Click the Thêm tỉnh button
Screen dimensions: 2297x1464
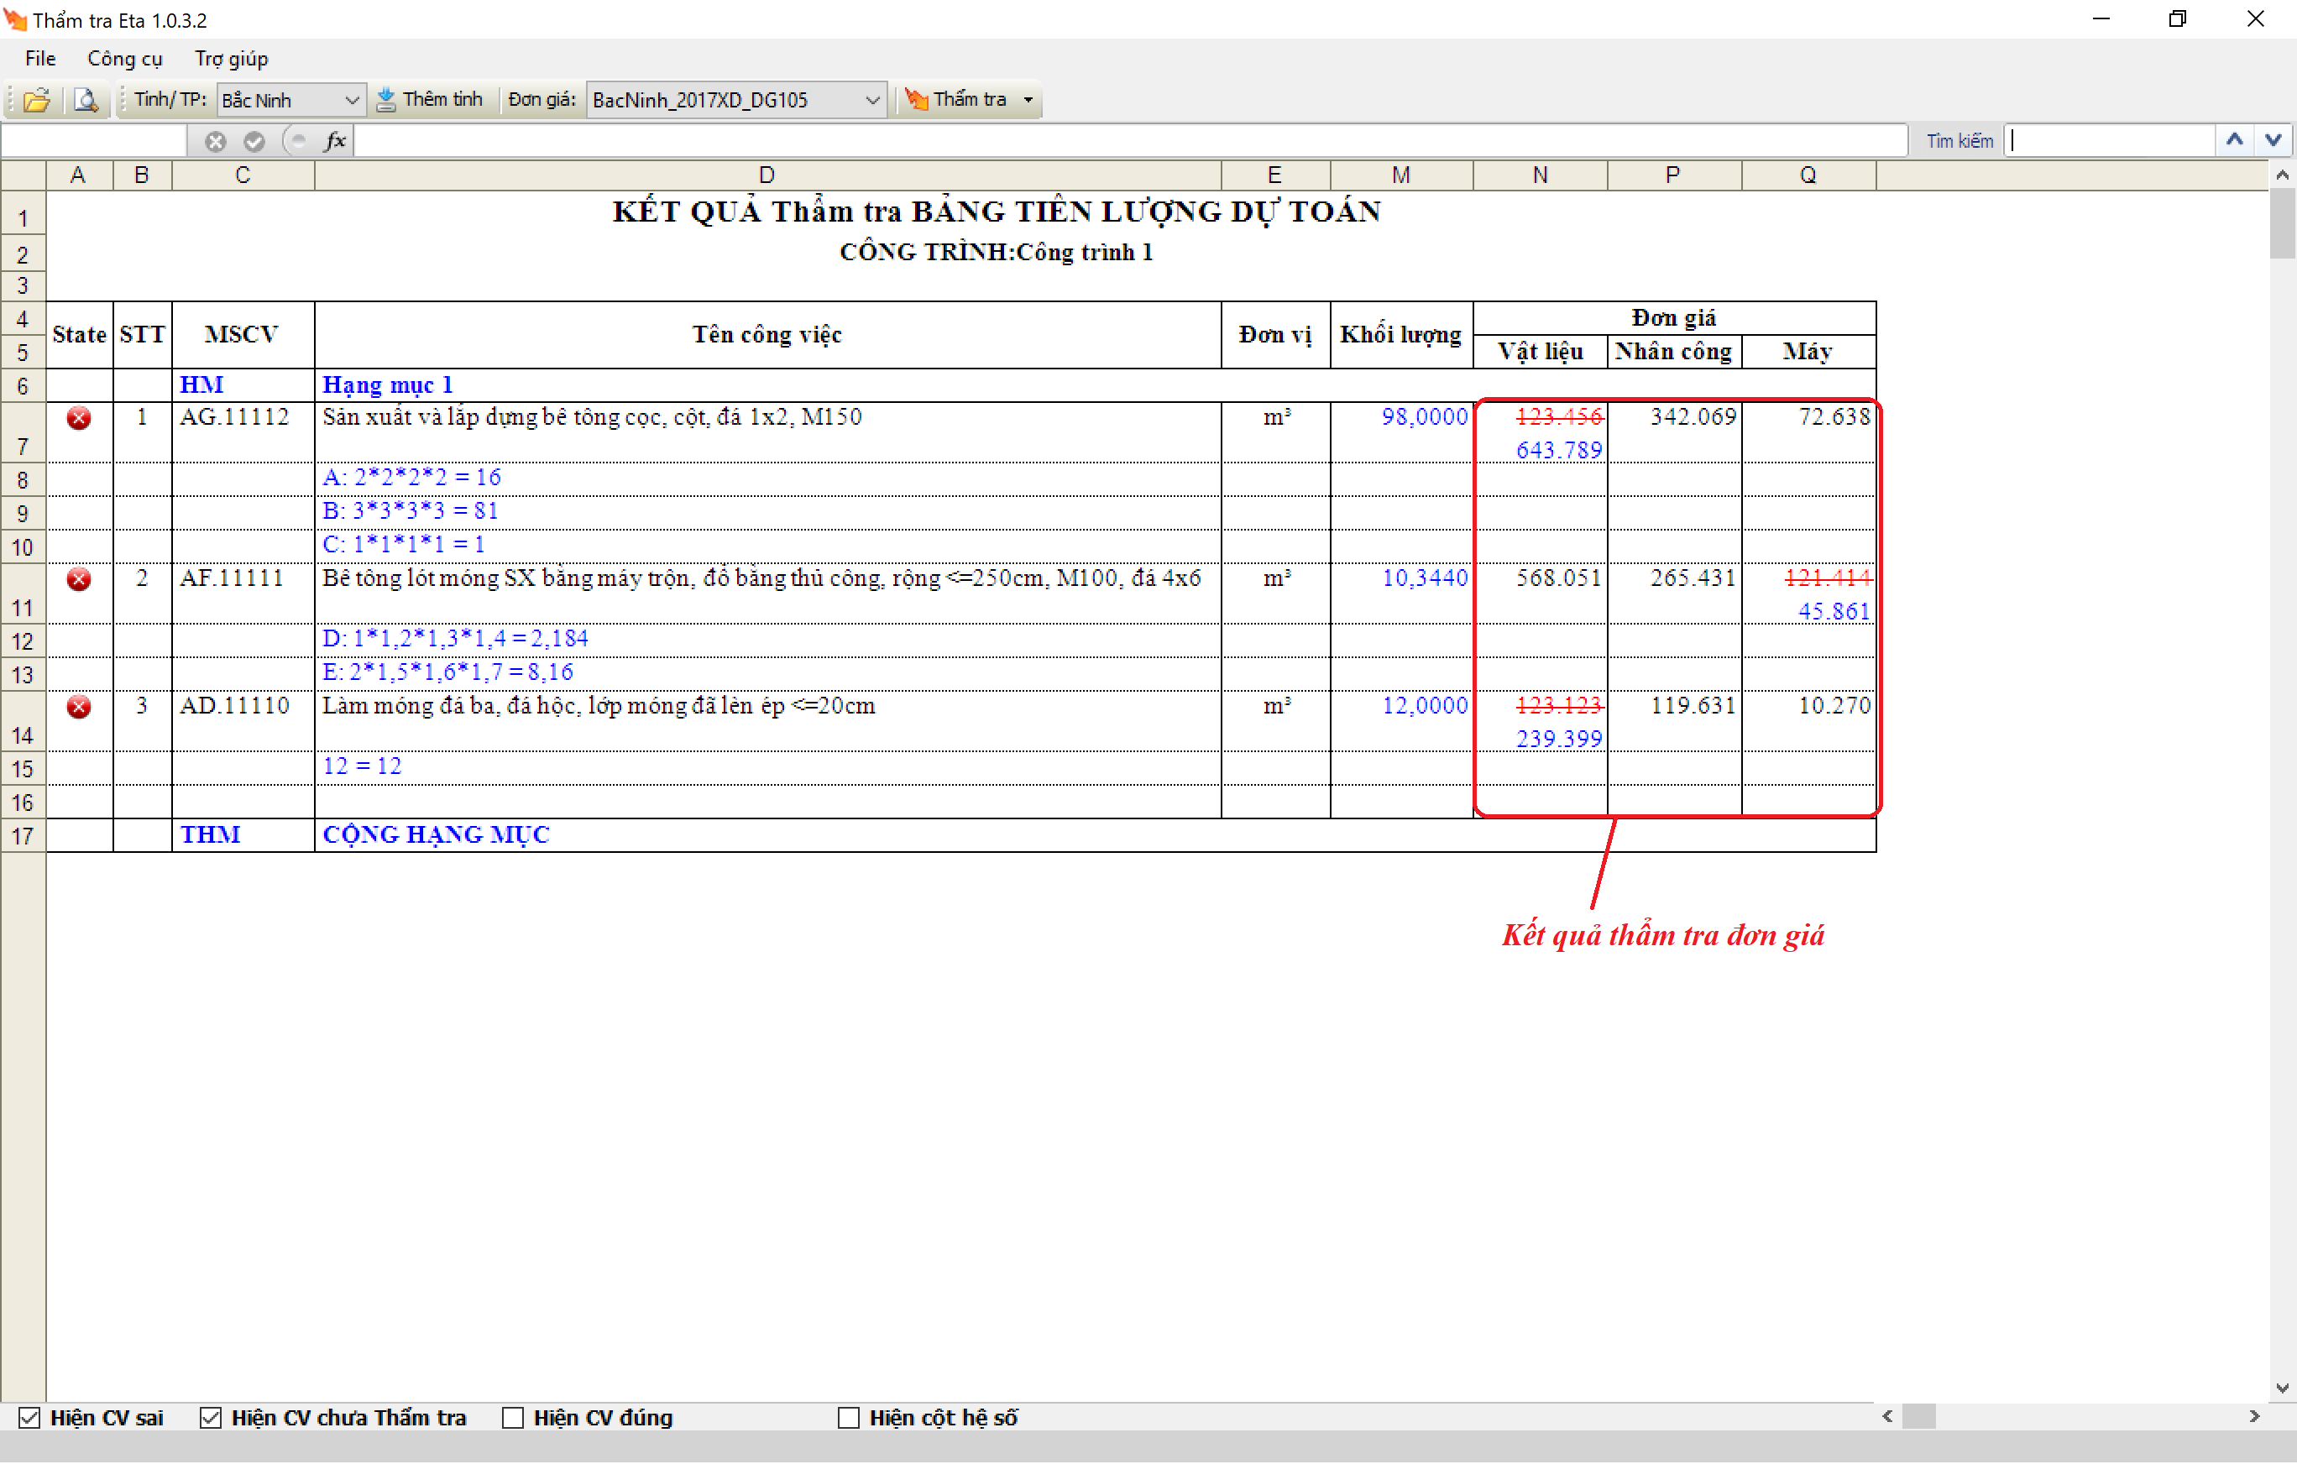point(430,100)
